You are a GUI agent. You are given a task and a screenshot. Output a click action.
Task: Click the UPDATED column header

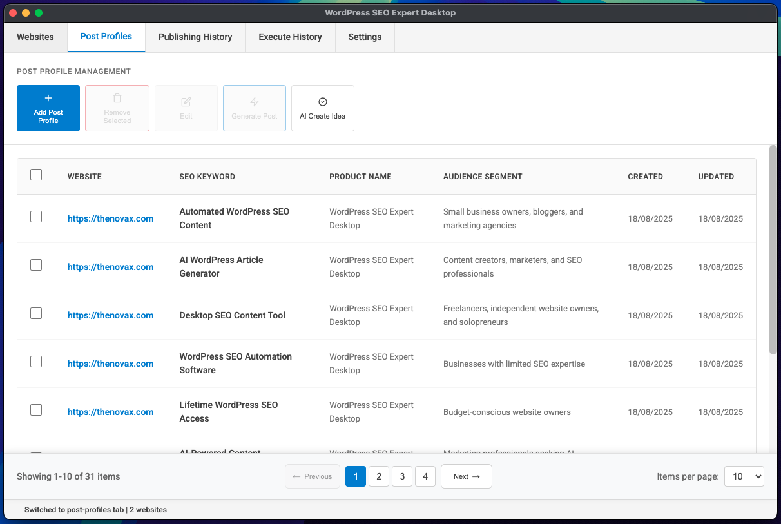716,177
